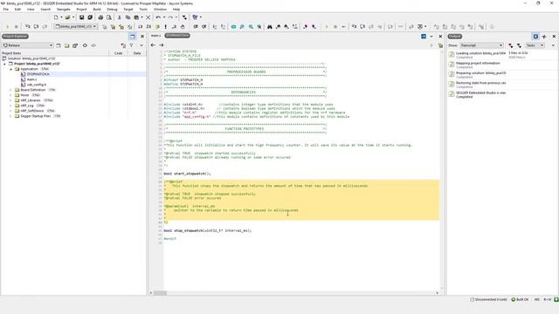Click the exclamation mark build toolbar icon
Viewport: 559px width, 314px height.
(165, 27)
